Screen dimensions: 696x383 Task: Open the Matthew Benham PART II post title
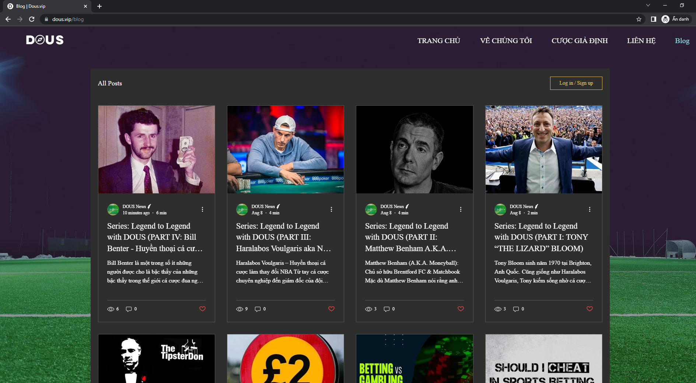pyautogui.click(x=411, y=237)
